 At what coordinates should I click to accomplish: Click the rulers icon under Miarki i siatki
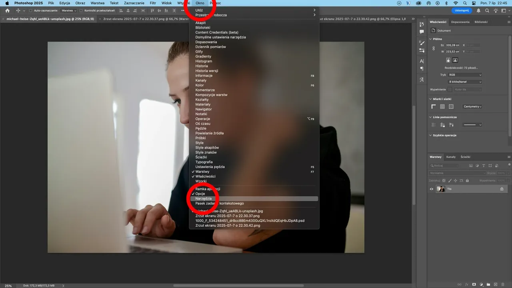coord(433,106)
